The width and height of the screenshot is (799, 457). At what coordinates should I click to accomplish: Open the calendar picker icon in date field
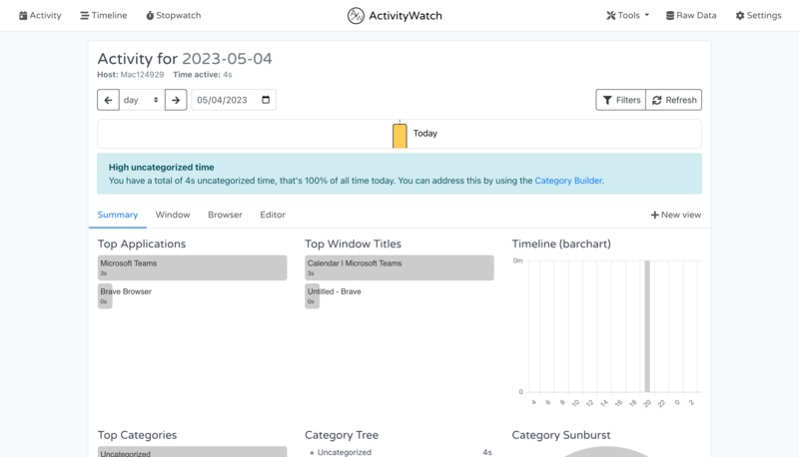click(266, 100)
